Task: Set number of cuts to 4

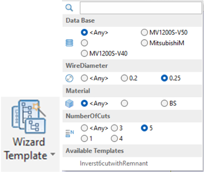Action: (x=117, y=139)
